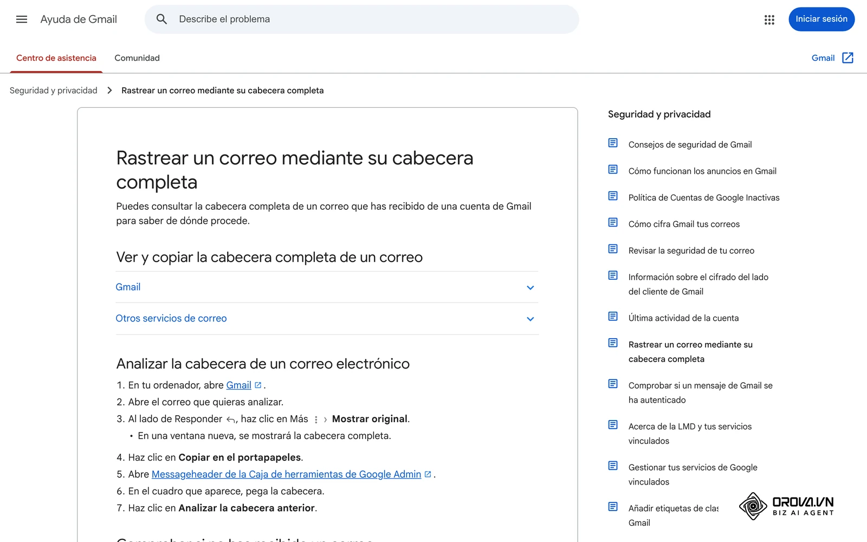Click the external-link icon beside the top-right Gmail
867x542 pixels.
(x=848, y=58)
